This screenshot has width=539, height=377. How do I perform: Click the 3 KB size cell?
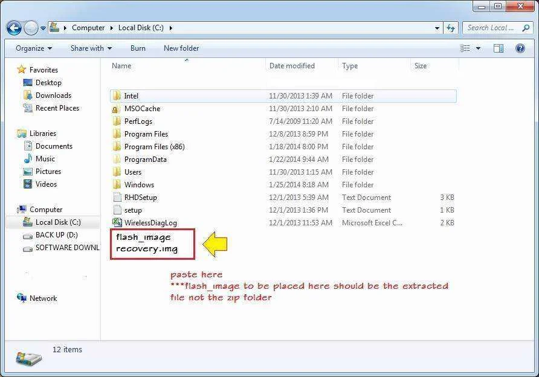pos(447,198)
